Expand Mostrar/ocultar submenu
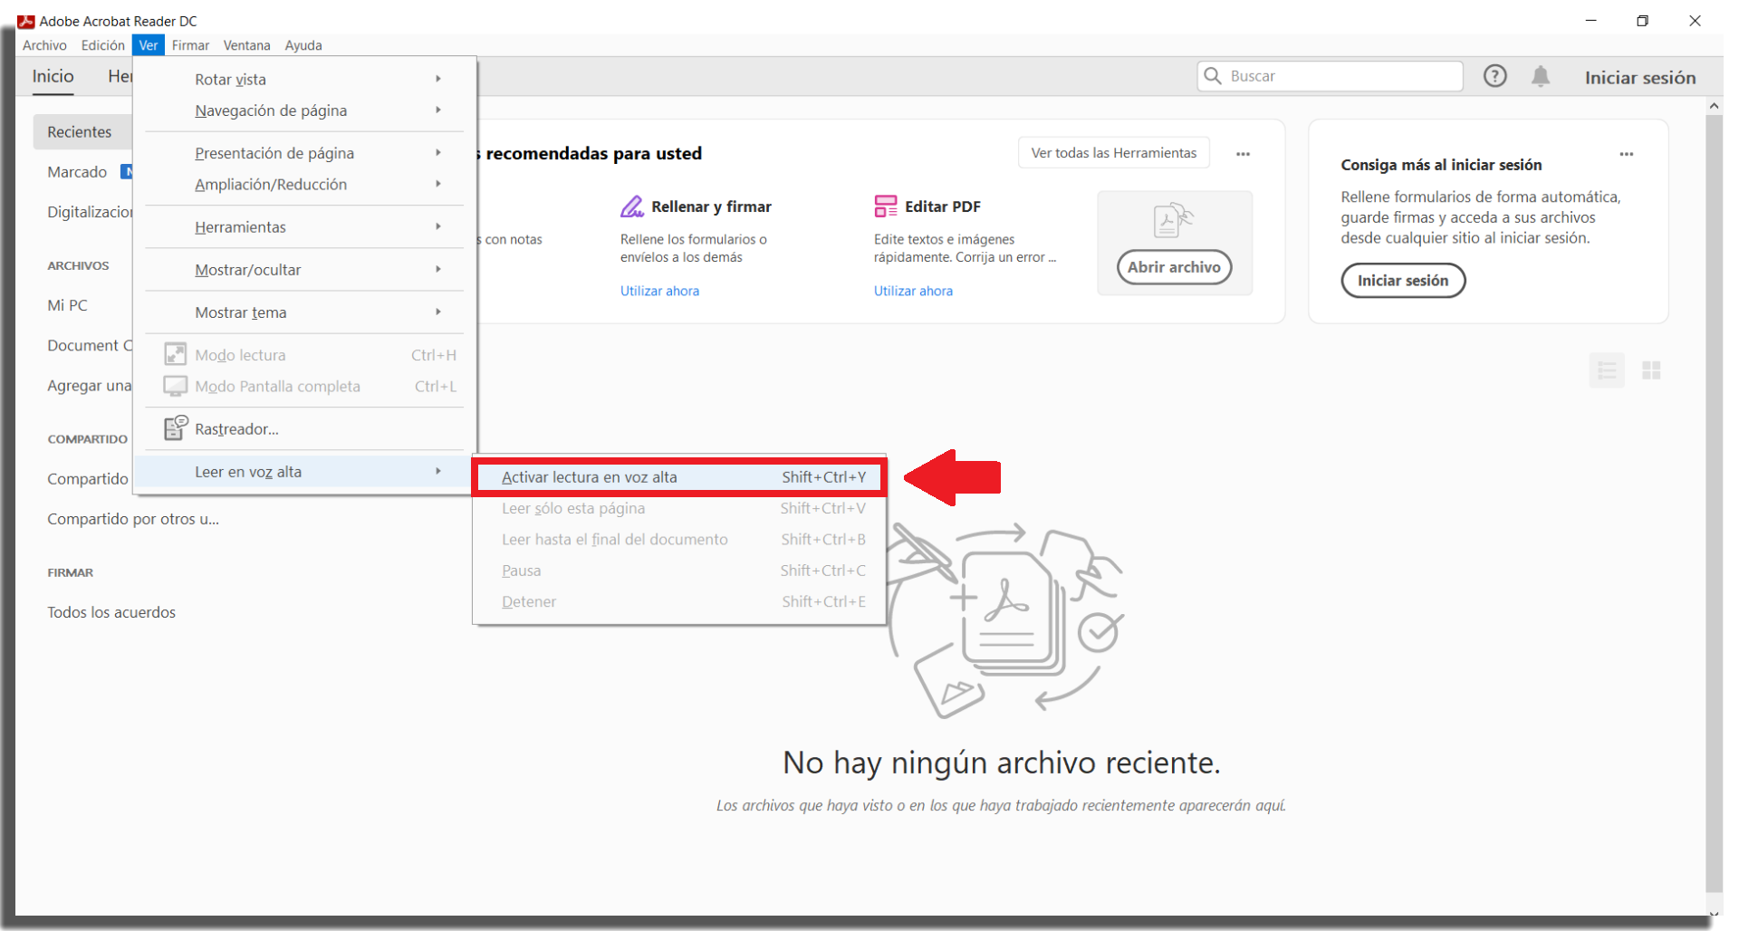Screen dimensions: 1739x931 (304, 269)
